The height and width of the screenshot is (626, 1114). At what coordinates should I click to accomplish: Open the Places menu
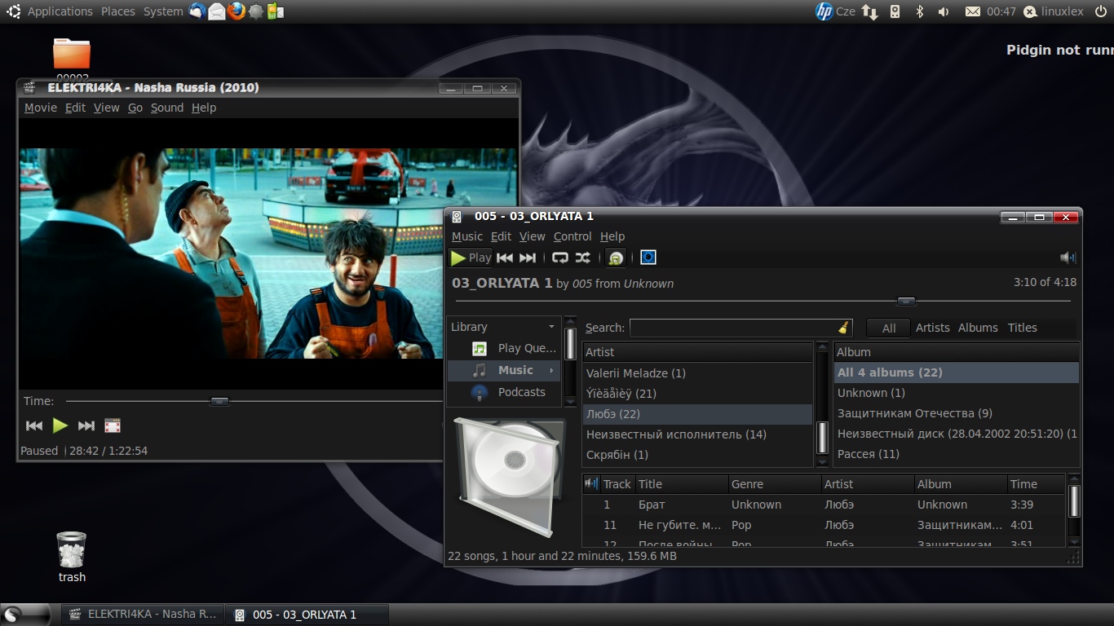coord(118,11)
